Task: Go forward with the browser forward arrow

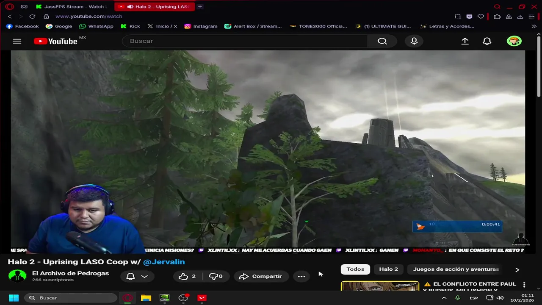Action: click(x=21, y=16)
